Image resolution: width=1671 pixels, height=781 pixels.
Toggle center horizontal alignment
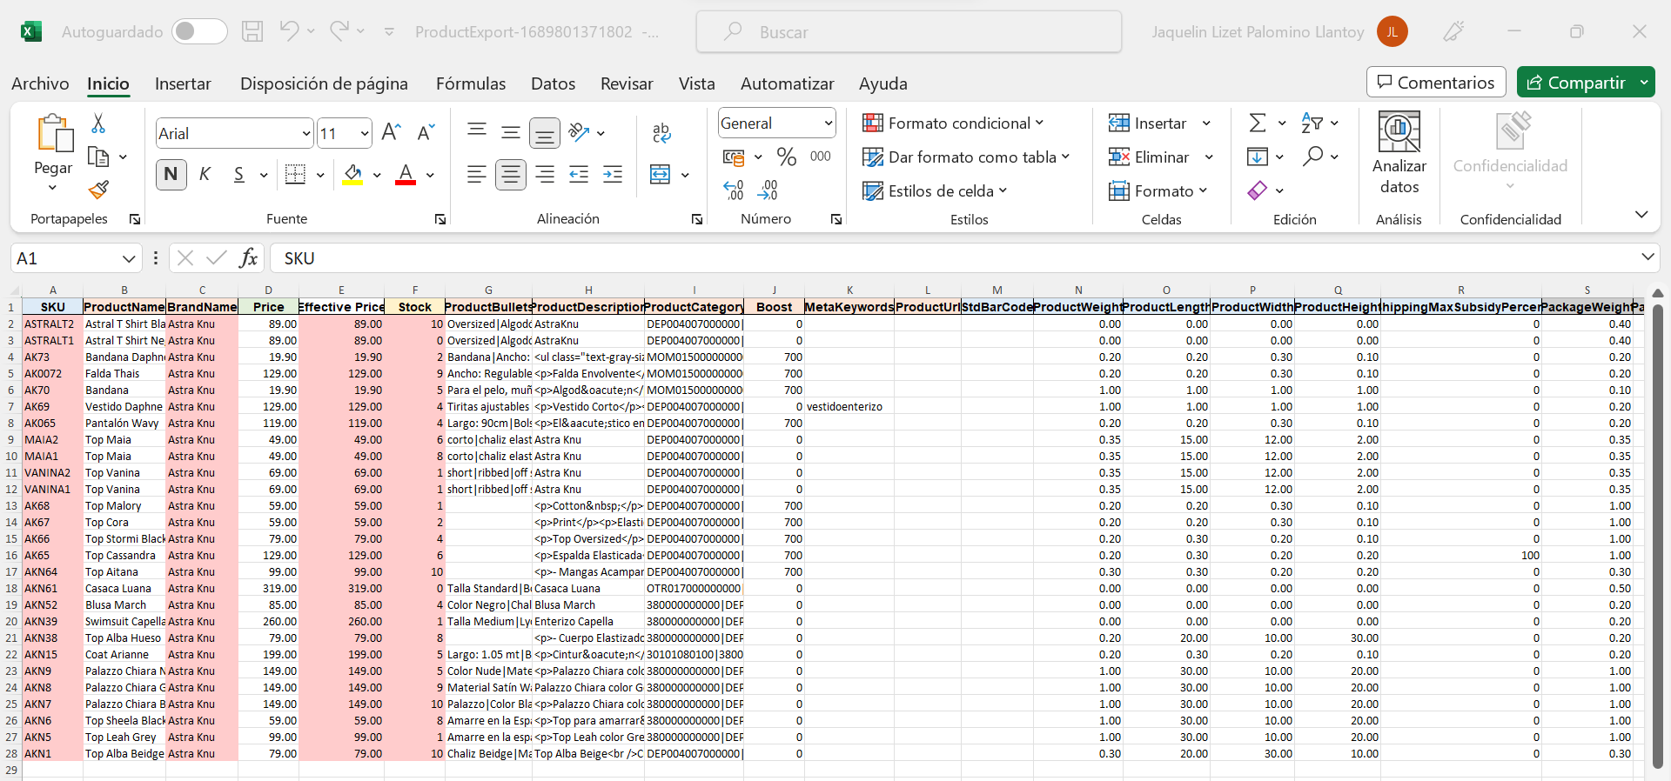point(511,174)
